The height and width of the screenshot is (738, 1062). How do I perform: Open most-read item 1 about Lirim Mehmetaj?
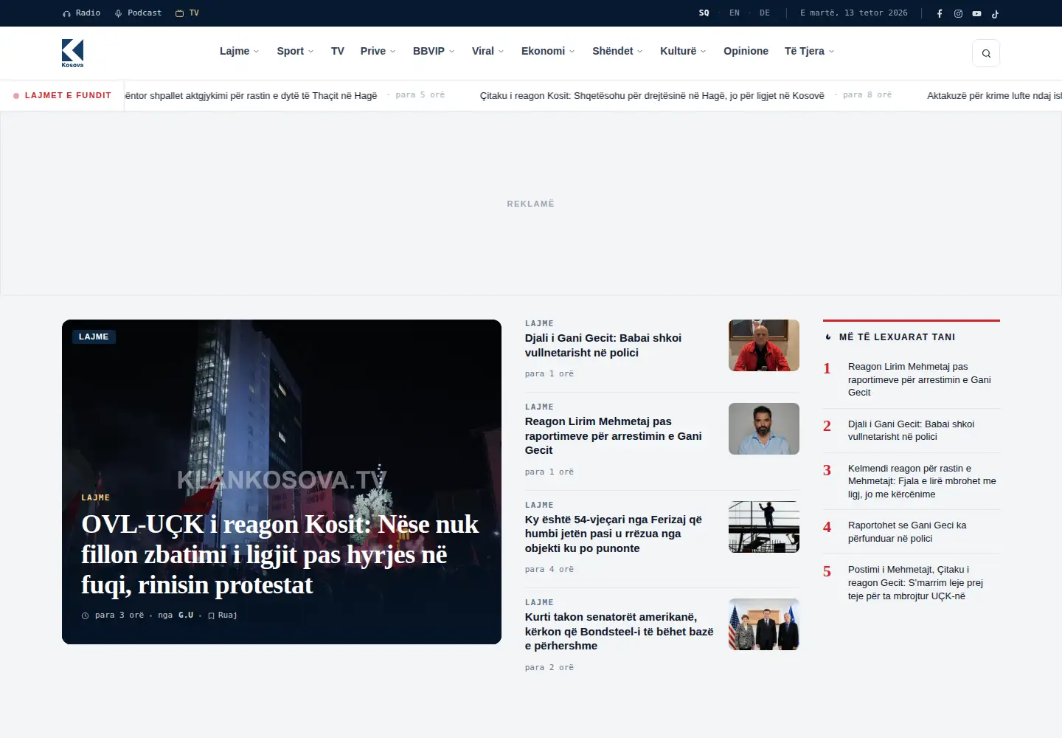pos(920,379)
